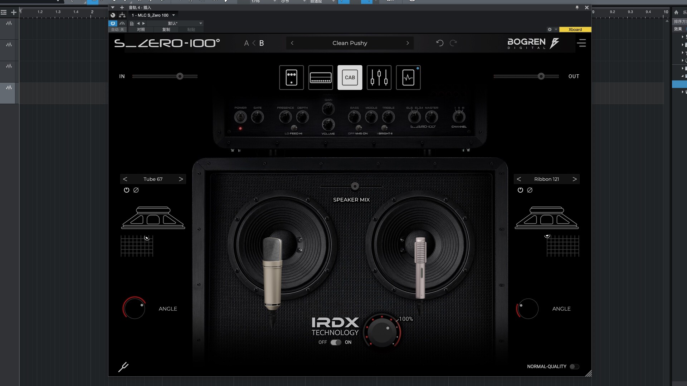
Task: Click the yellow Xboard button
Action: click(575, 29)
